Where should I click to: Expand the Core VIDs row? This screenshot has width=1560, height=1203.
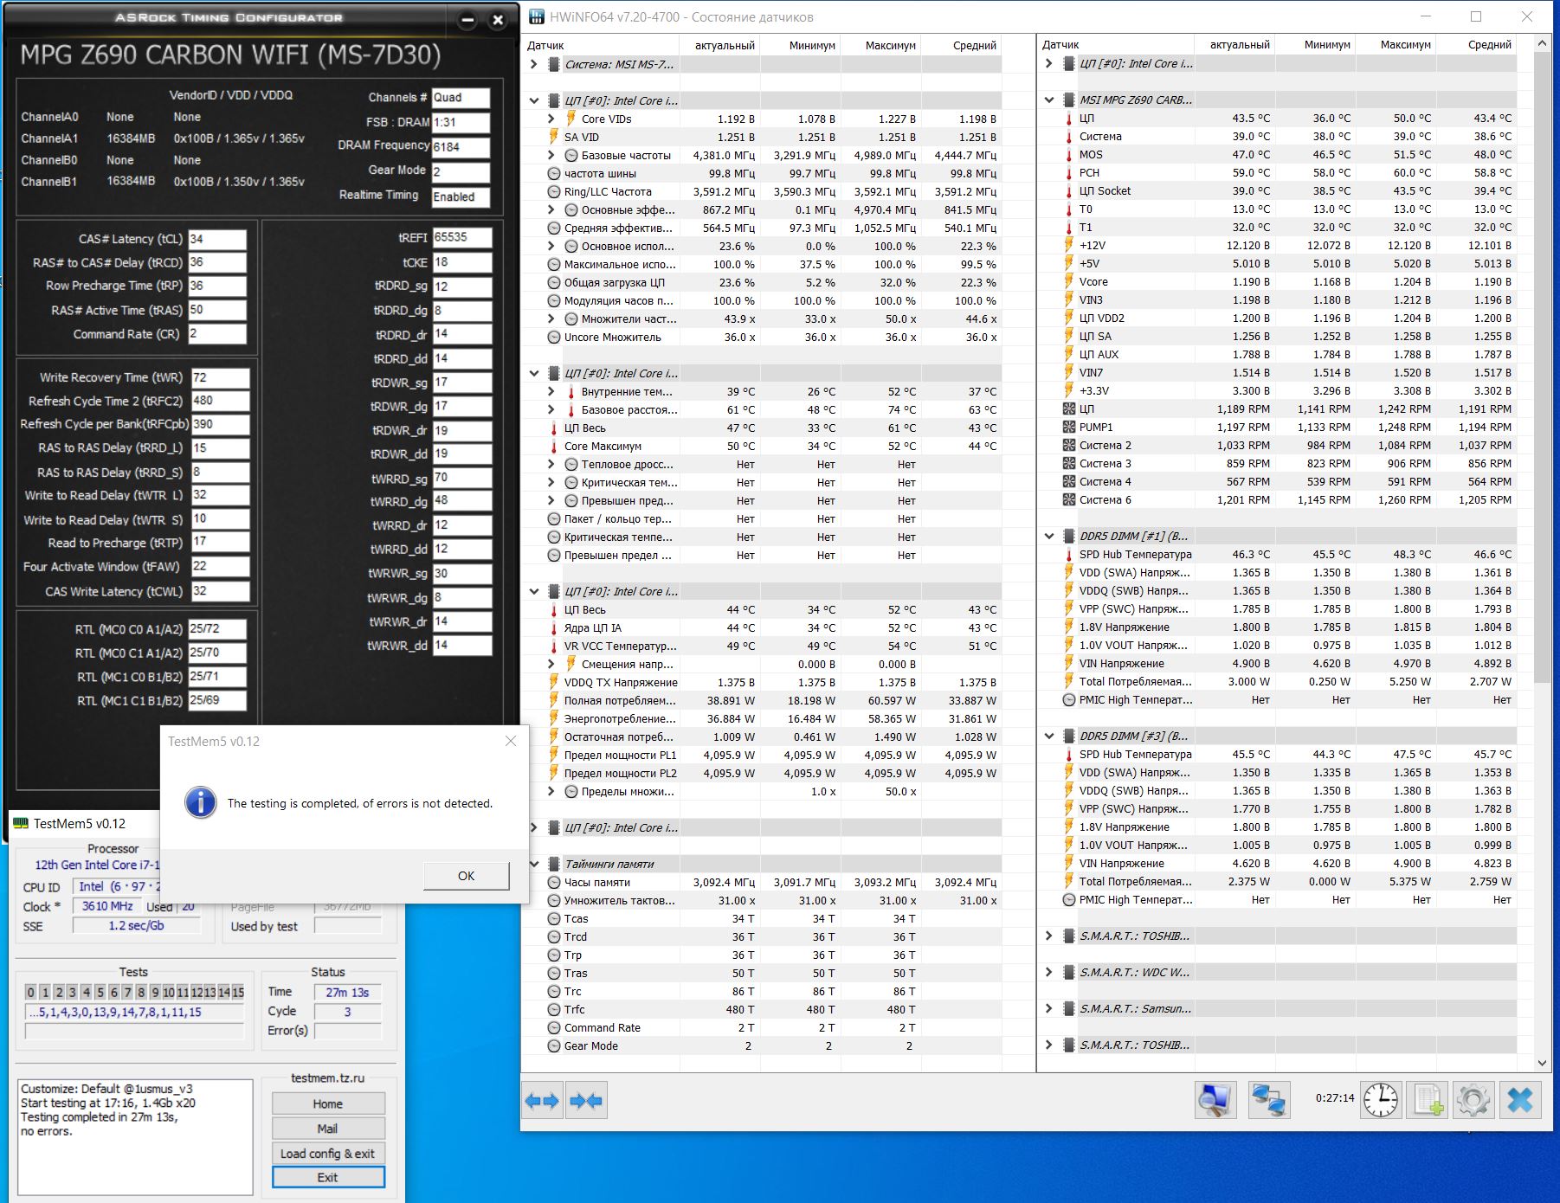point(551,119)
